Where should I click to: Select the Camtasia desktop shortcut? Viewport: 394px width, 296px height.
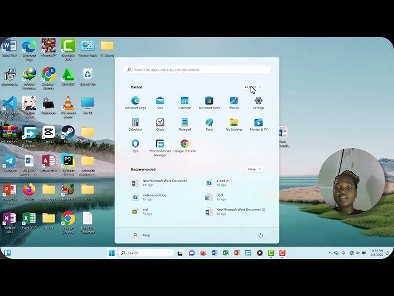pyautogui.click(x=68, y=50)
